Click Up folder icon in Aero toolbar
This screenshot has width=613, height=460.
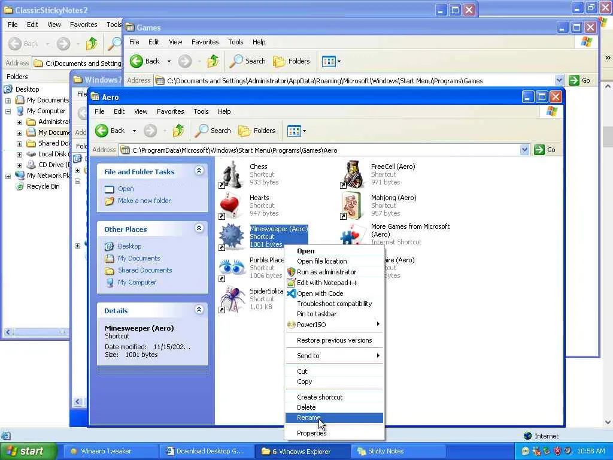(178, 131)
